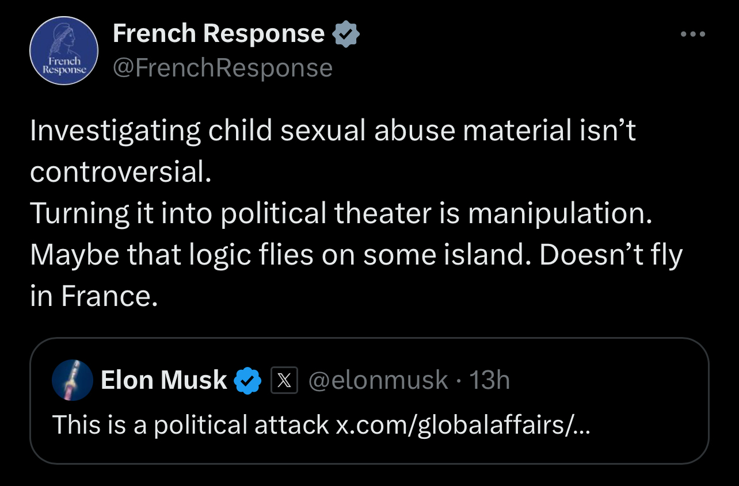Screen dimensions: 739x486
Task: Click the Elon Musk display name
Action: coord(164,380)
